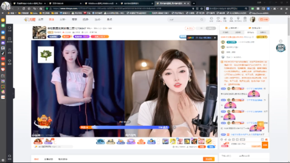The height and width of the screenshot is (163, 290).
Task: Click the orange button in bottom section
Action: pos(209,159)
